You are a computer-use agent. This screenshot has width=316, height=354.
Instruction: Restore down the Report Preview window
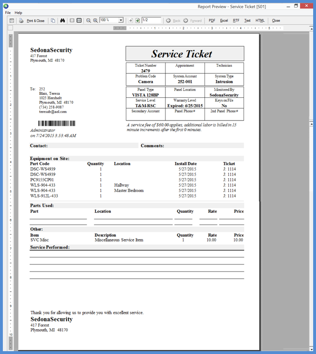[296, 6]
